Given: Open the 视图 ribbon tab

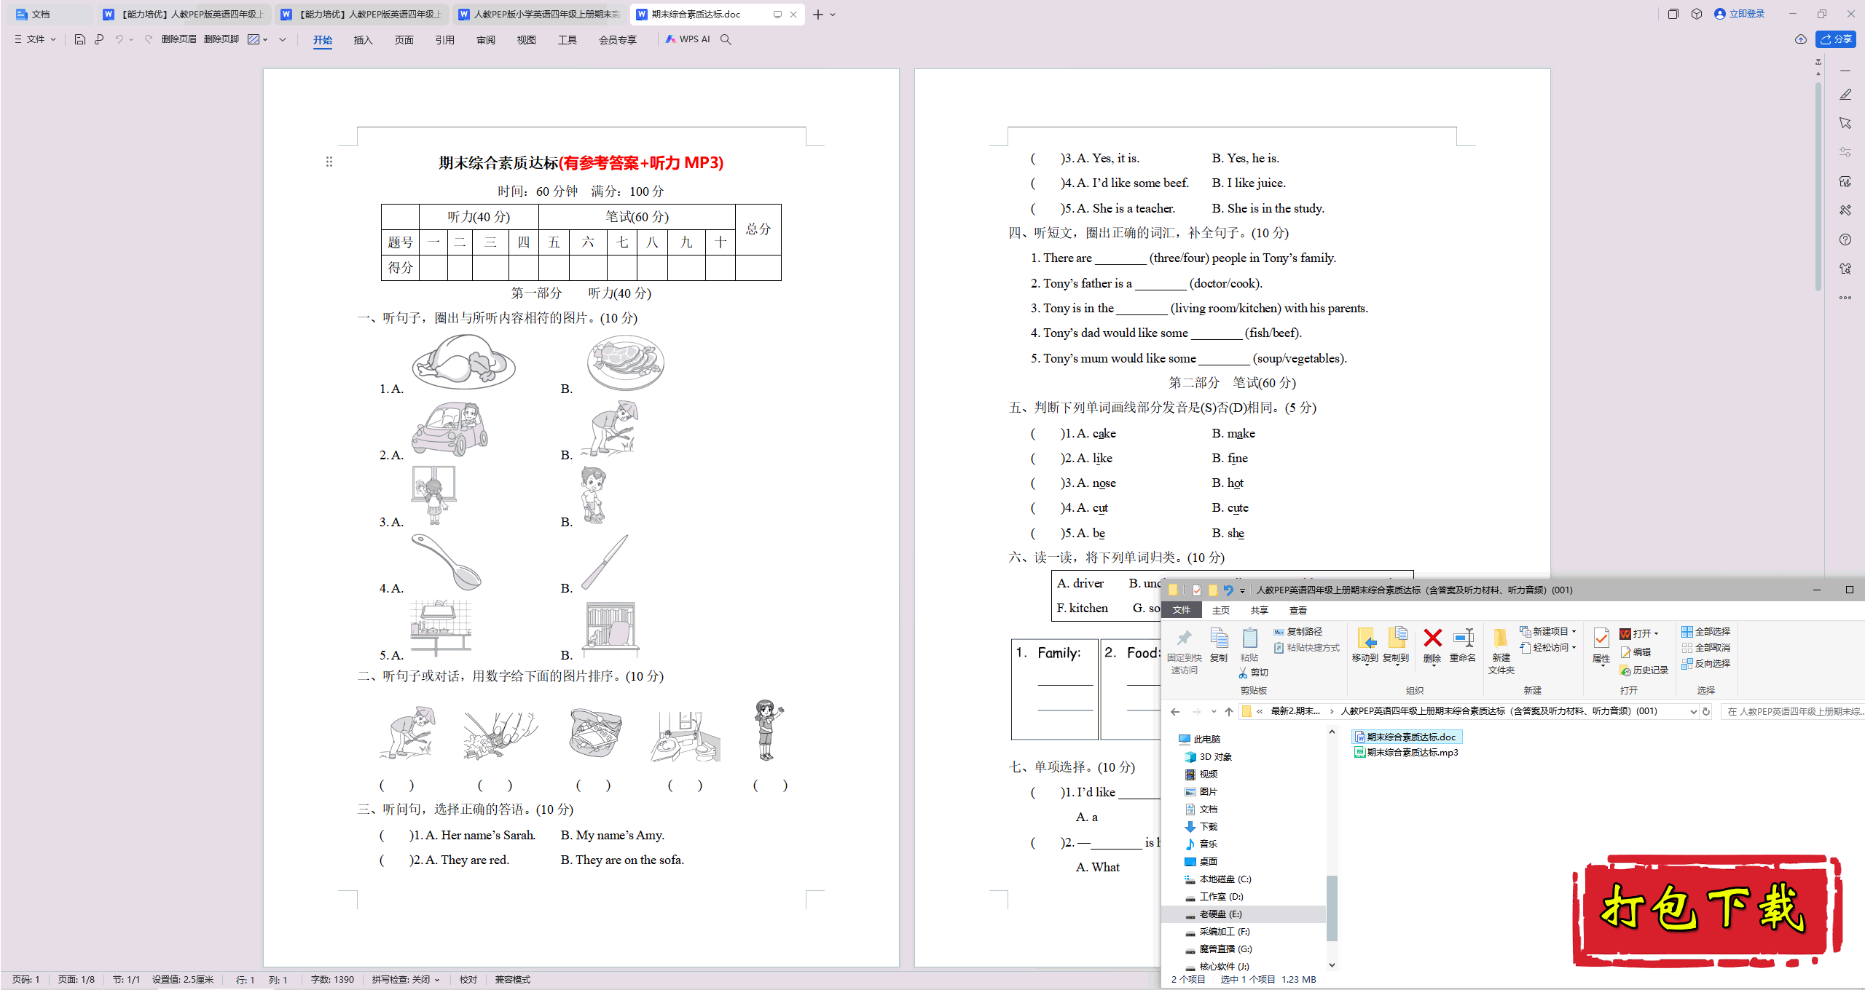Looking at the screenshot, I should click(x=526, y=40).
